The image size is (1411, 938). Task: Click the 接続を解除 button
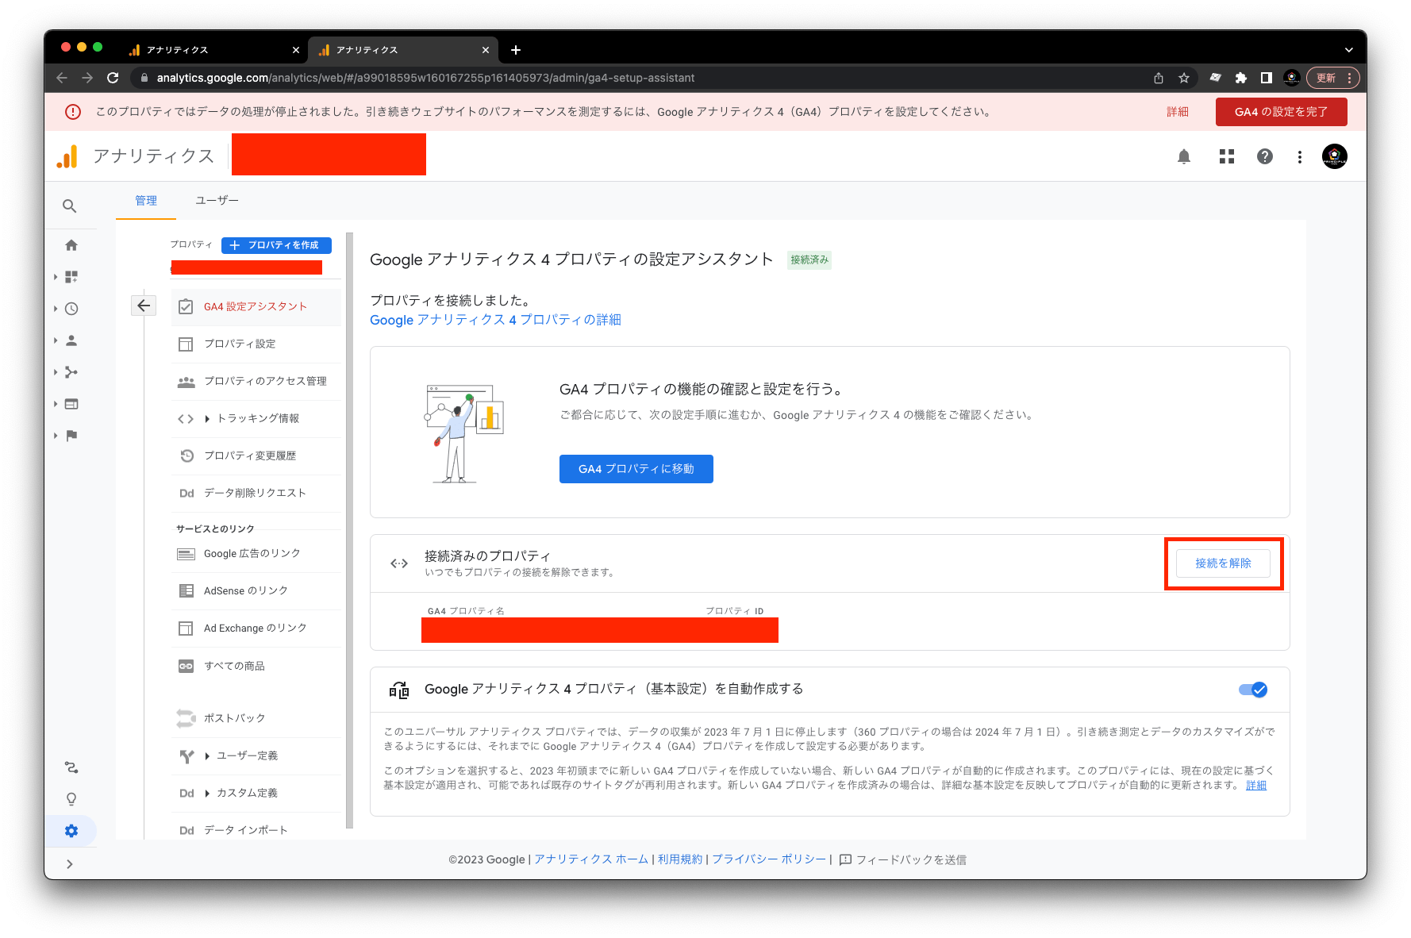click(1222, 563)
